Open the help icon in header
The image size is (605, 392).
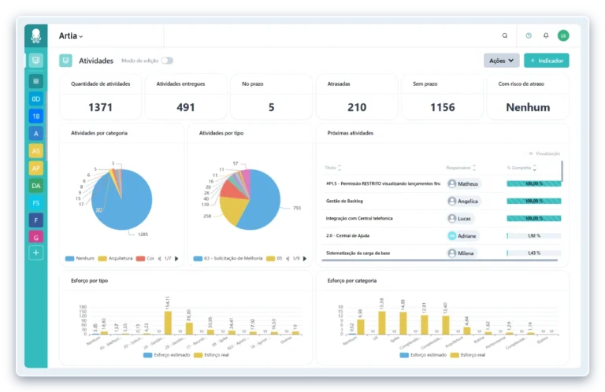(529, 35)
